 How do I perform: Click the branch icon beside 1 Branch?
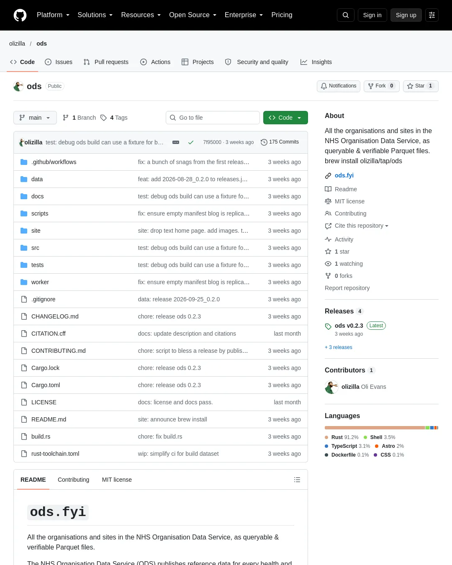[66, 118]
